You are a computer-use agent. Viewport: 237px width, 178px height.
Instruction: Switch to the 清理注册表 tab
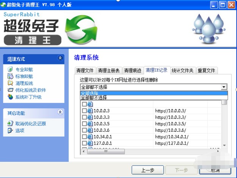click(x=109, y=70)
